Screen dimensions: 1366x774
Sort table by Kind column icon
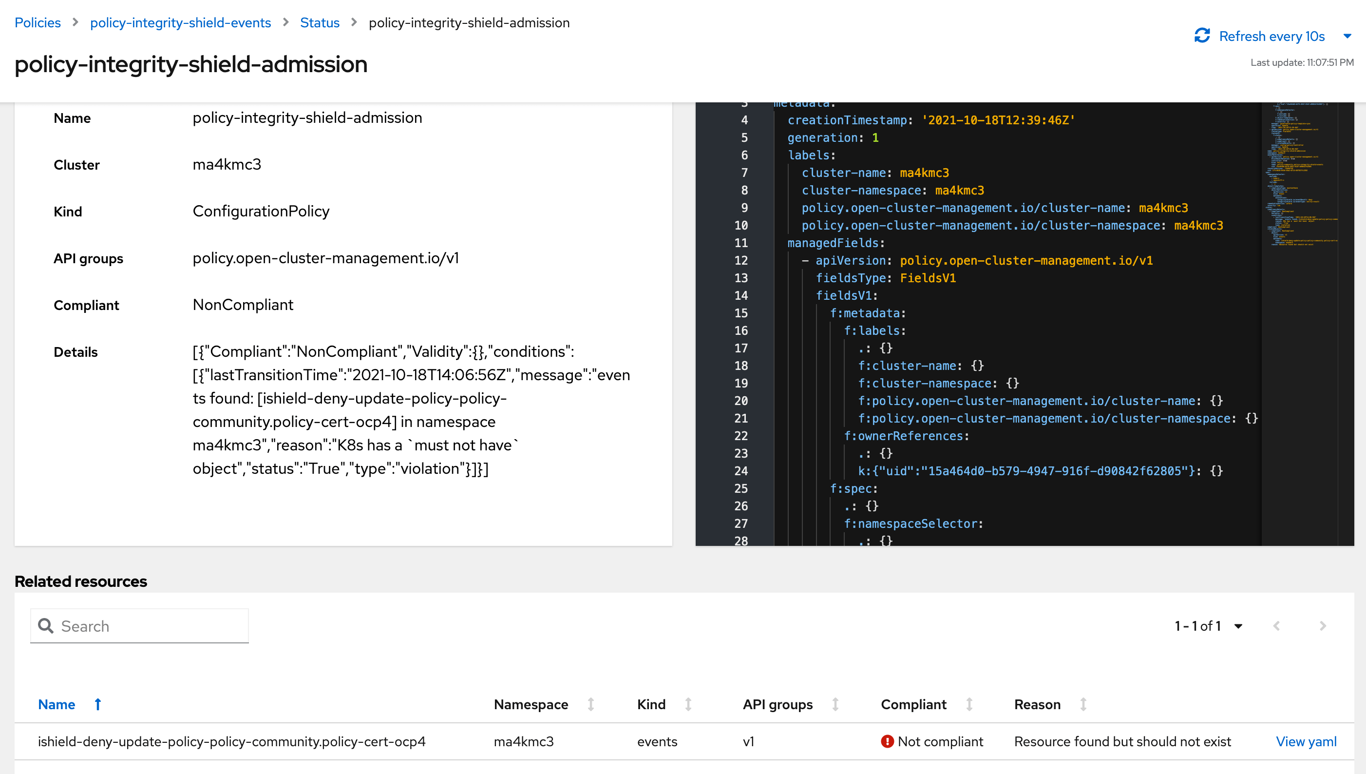(688, 704)
